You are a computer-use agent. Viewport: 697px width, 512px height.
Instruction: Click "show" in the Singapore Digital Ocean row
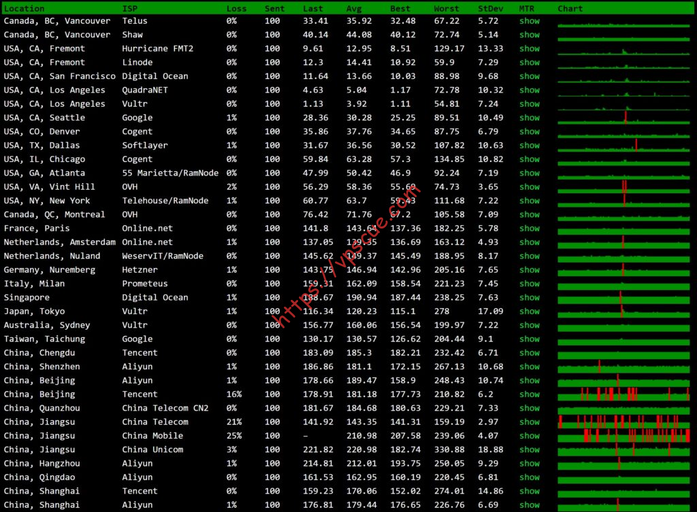point(530,297)
